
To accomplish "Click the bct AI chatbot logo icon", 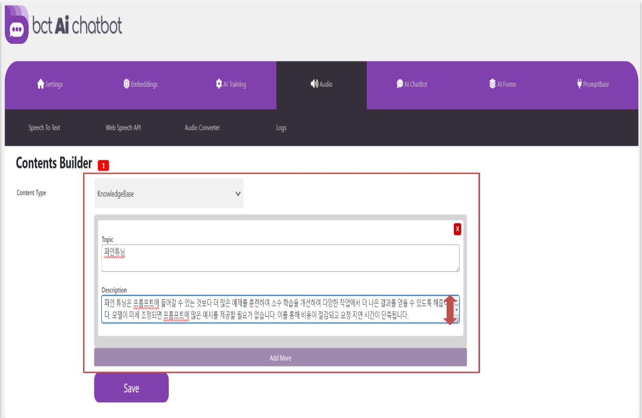I will click(17, 25).
